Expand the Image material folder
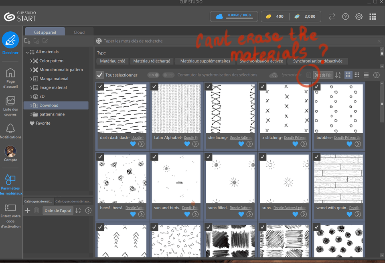This screenshot has width=385, height=263. [x=31, y=88]
